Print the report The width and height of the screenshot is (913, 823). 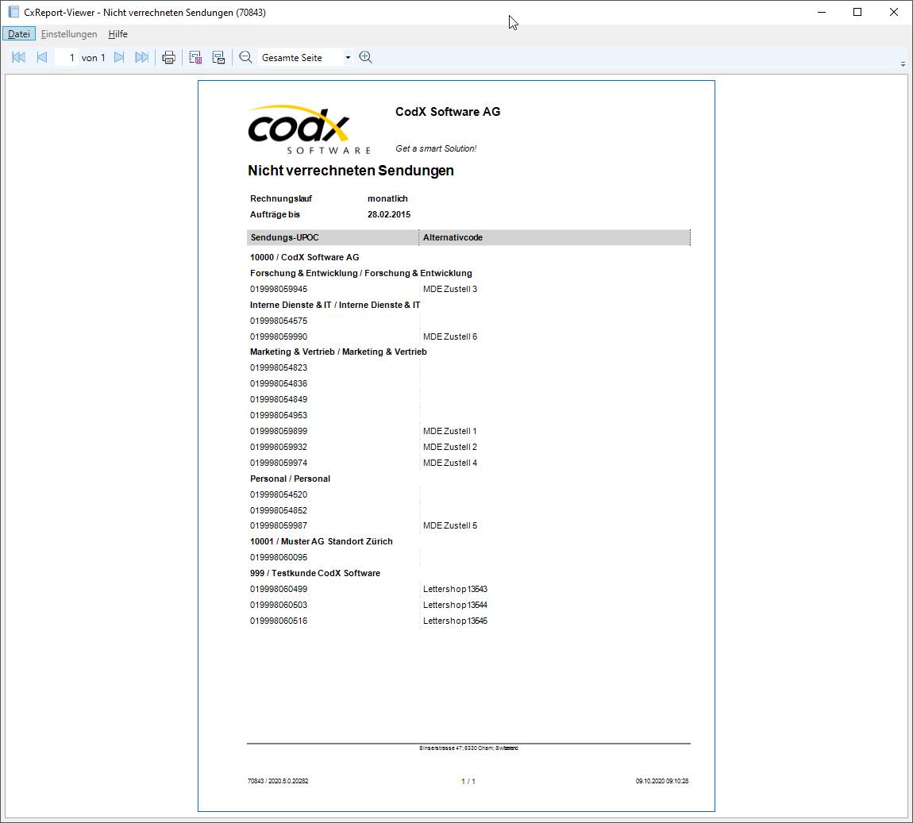pyautogui.click(x=169, y=58)
